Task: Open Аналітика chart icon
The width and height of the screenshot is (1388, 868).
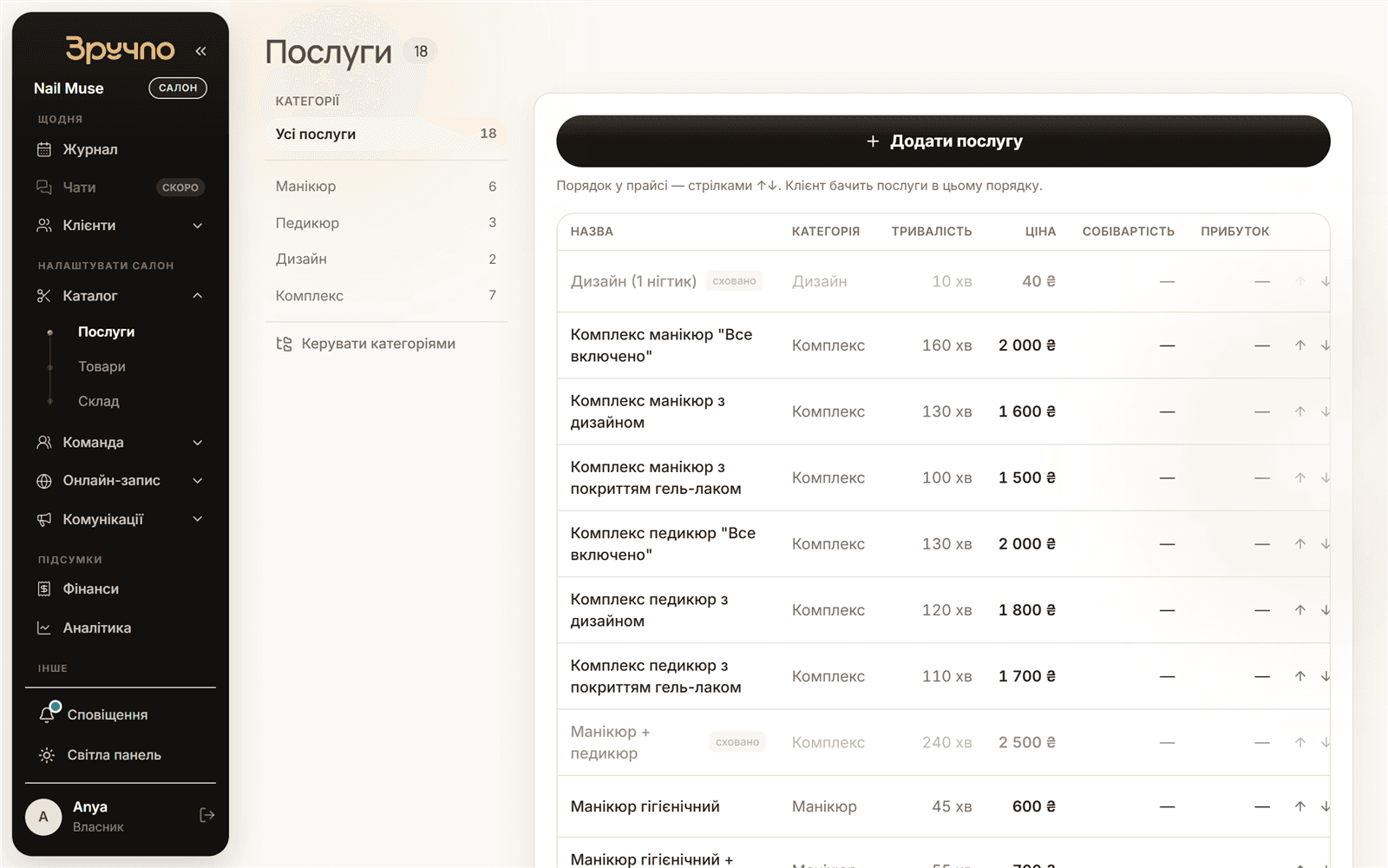Action: click(44, 628)
